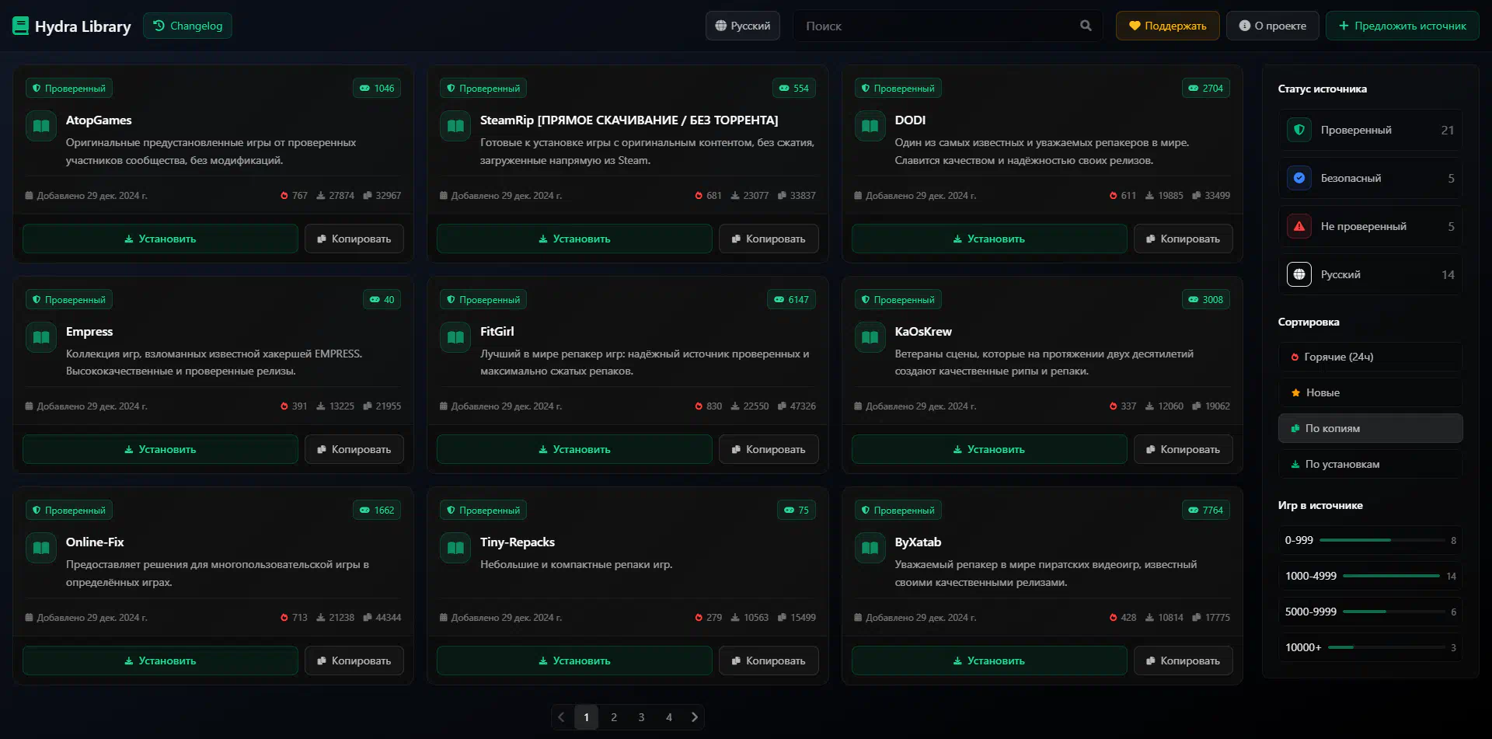Screen dimensions: 1492x739
Task: Select the 10000+ games range
Action: [1371, 647]
